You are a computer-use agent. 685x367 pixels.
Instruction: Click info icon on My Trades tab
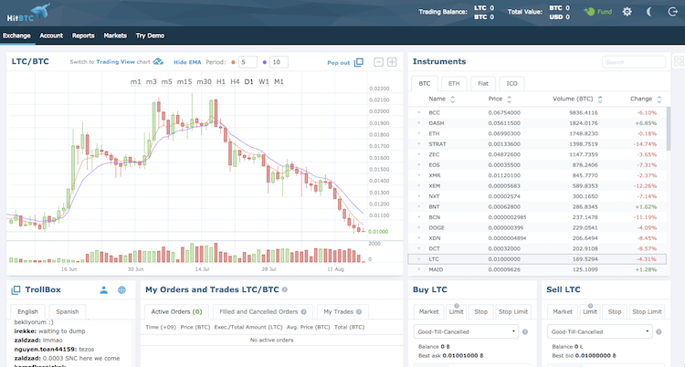359,311
